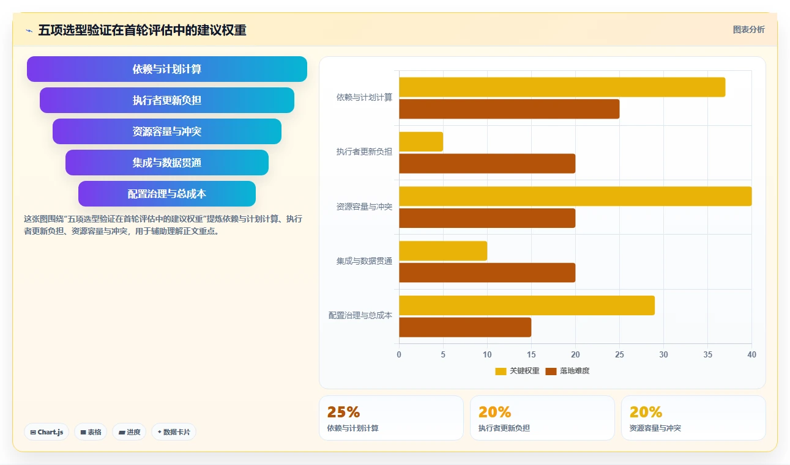Open the 20% 资源容量与冲突 data card

tap(693, 418)
